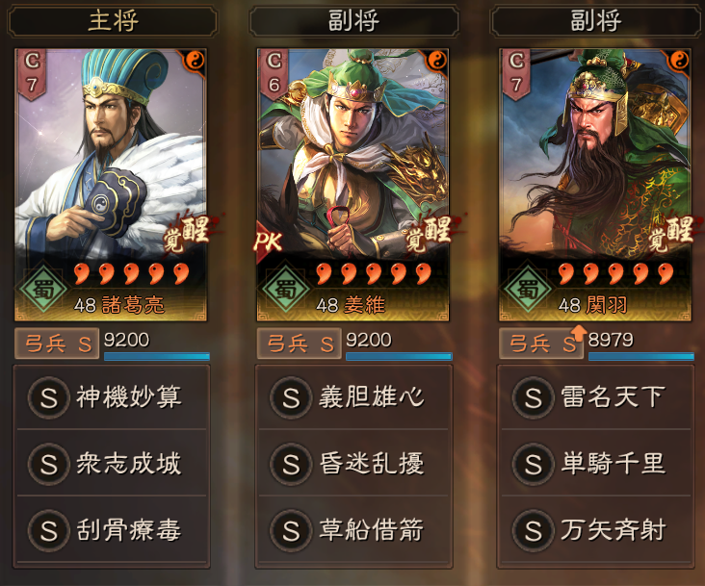Choose the 雷名天下 skill

point(596,397)
